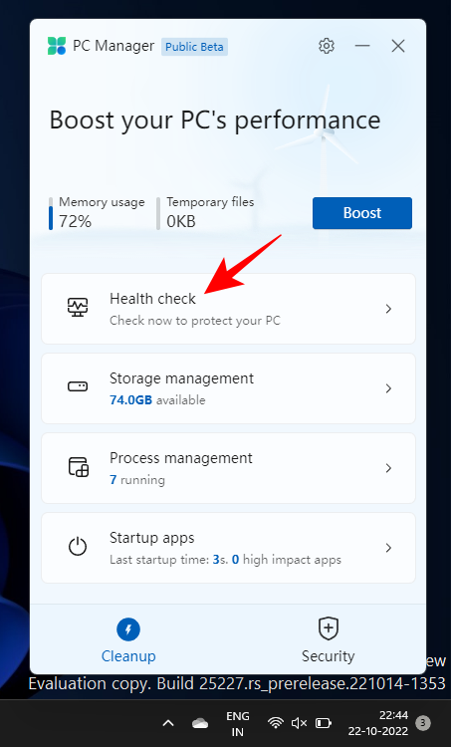Click the Startup apps power icon
The height and width of the screenshot is (747, 451).
pyautogui.click(x=78, y=547)
